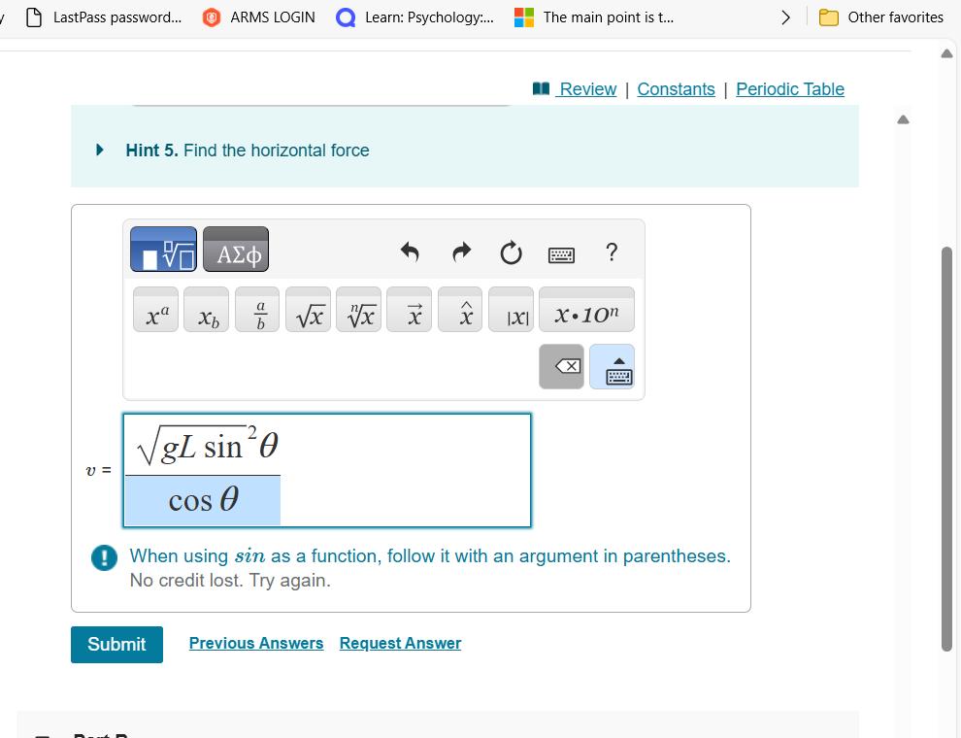Undo the last equation edit

click(409, 252)
